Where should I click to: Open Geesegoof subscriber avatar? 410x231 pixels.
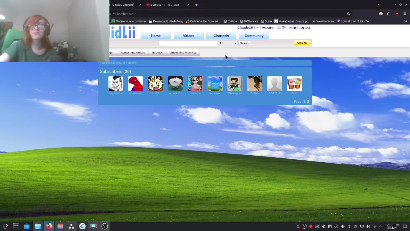coord(235,84)
